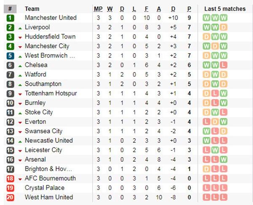Click the green position 1 badge

[10, 18]
